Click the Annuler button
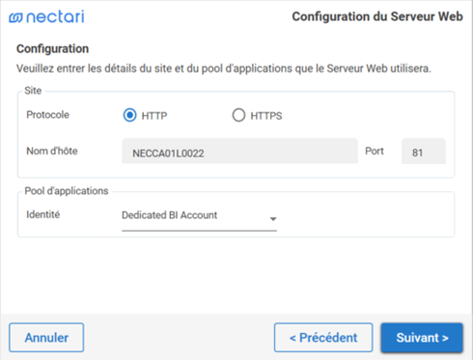 point(46,338)
